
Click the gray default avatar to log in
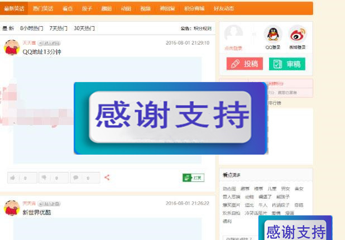tap(233, 34)
